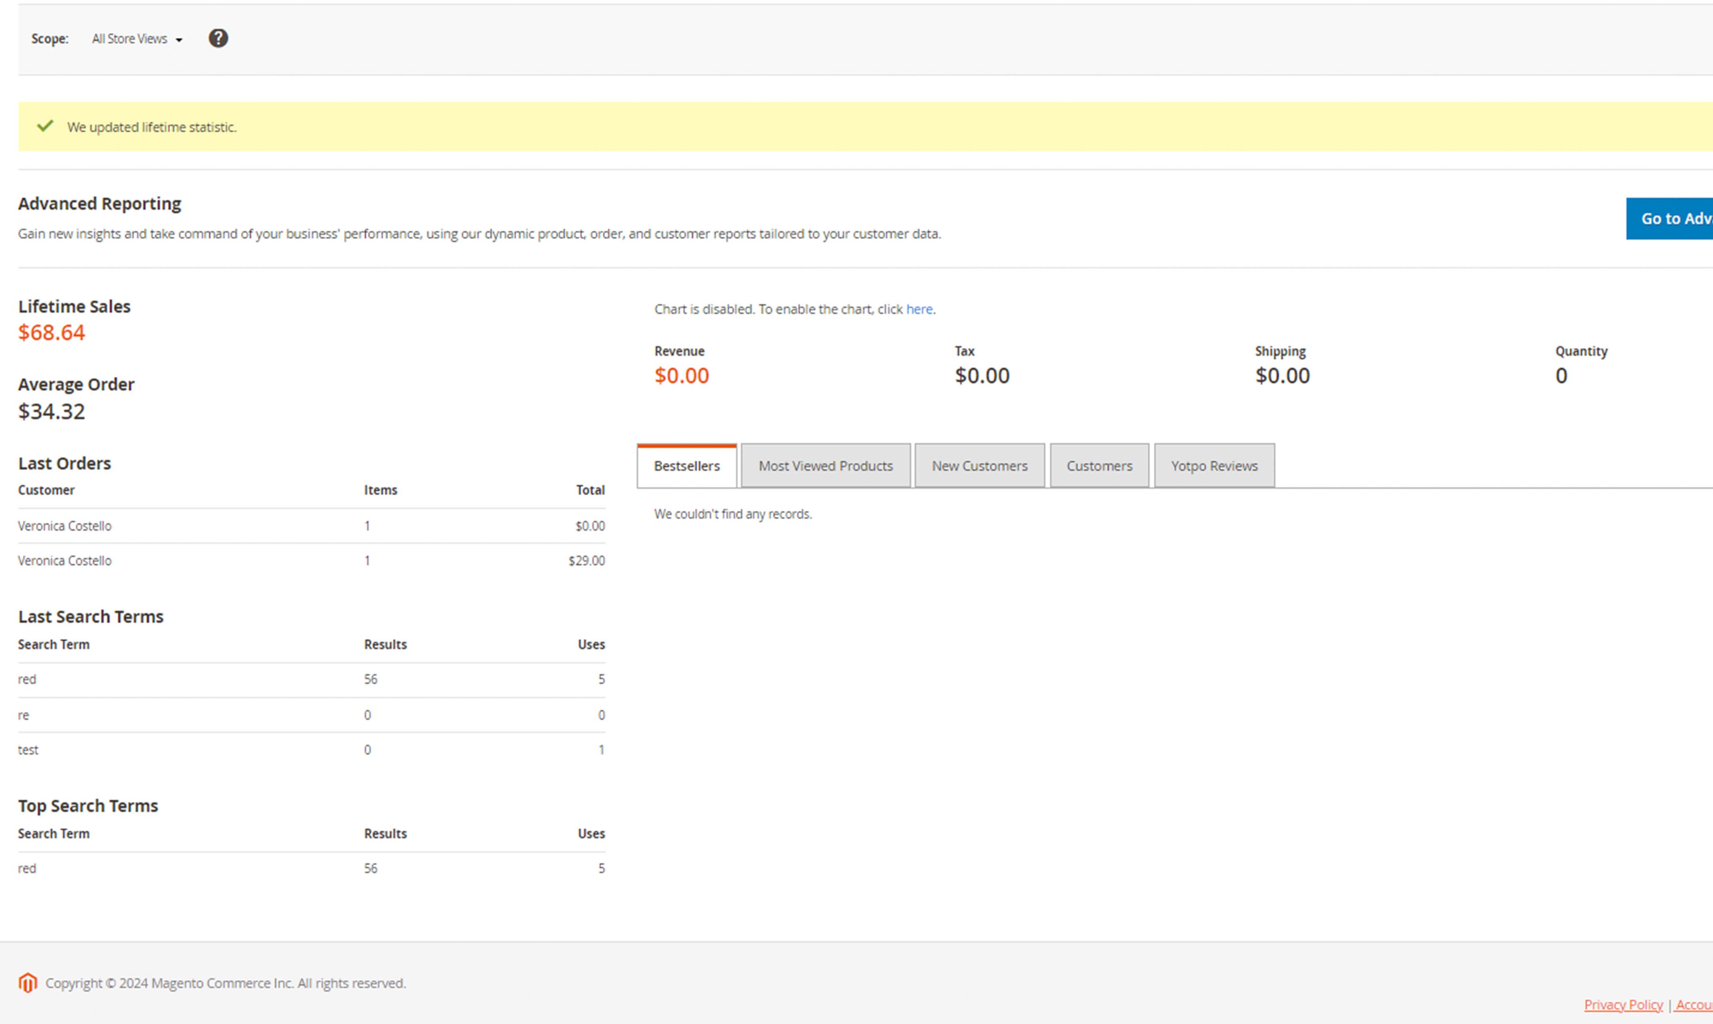Switch to the Customers tab
The image size is (1713, 1024).
click(x=1099, y=466)
